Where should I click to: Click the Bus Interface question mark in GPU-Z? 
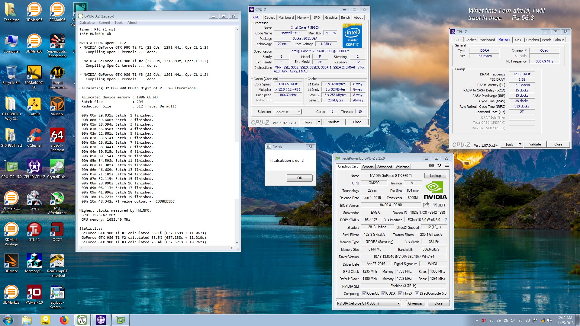pyautogui.click(x=446, y=220)
